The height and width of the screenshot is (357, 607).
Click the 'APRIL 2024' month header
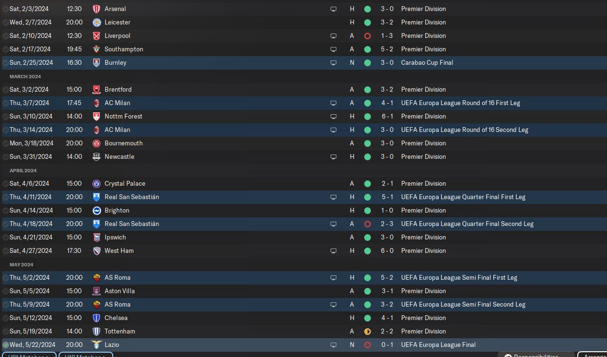click(x=23, y=170)
